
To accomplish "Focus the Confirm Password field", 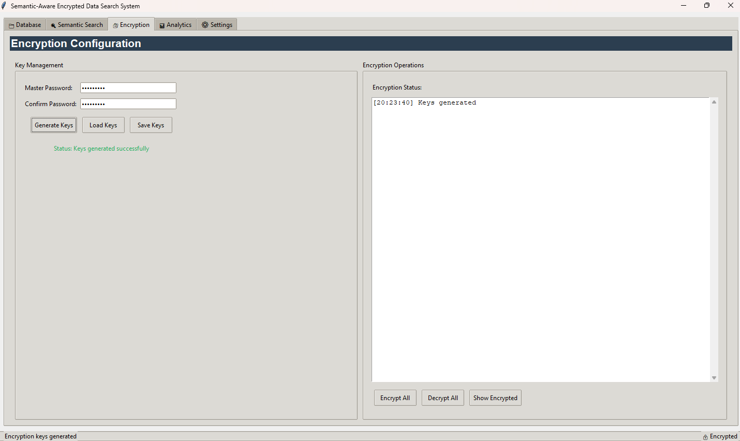I will coord(128,104).
